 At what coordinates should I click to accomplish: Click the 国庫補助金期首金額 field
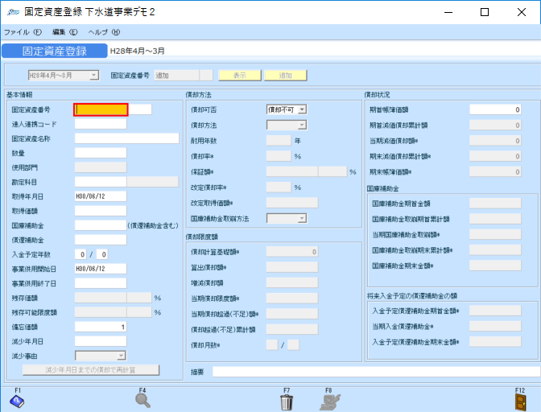[x=495, y=204]
